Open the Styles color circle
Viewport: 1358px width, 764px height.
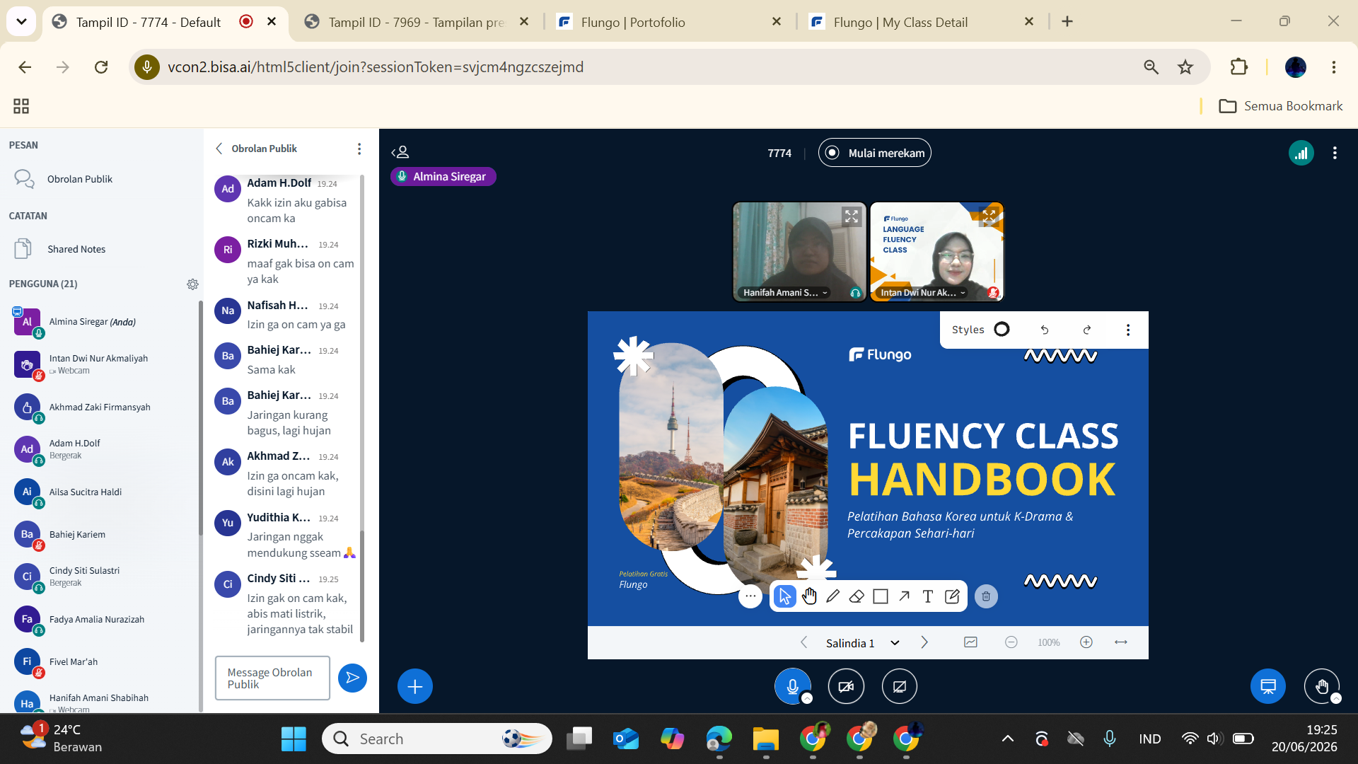pyautogui.click(x=1002, y=330)
